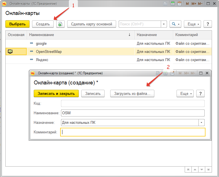Viewport: 219px width, 177px height.
Task: Move down one row navigation arrow
Action: click(202, 170)
